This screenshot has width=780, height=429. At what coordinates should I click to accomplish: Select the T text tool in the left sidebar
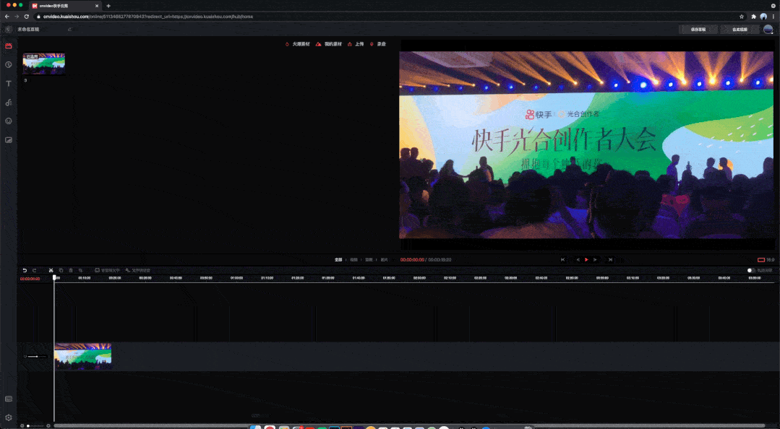click(x=8, y=83)
